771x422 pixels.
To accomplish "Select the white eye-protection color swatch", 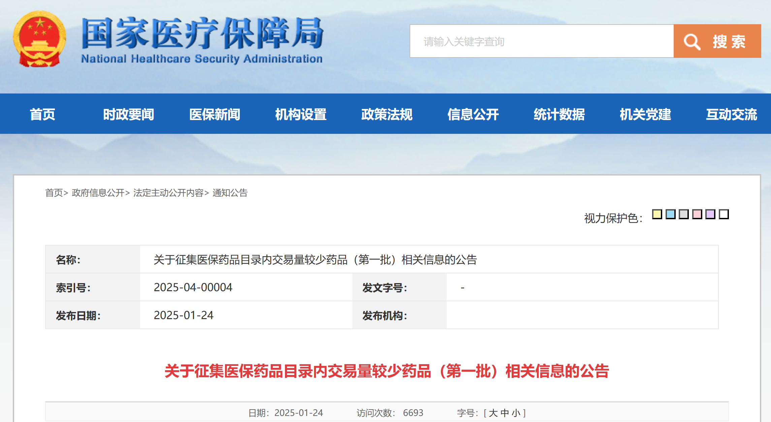I will pos(724,214).
